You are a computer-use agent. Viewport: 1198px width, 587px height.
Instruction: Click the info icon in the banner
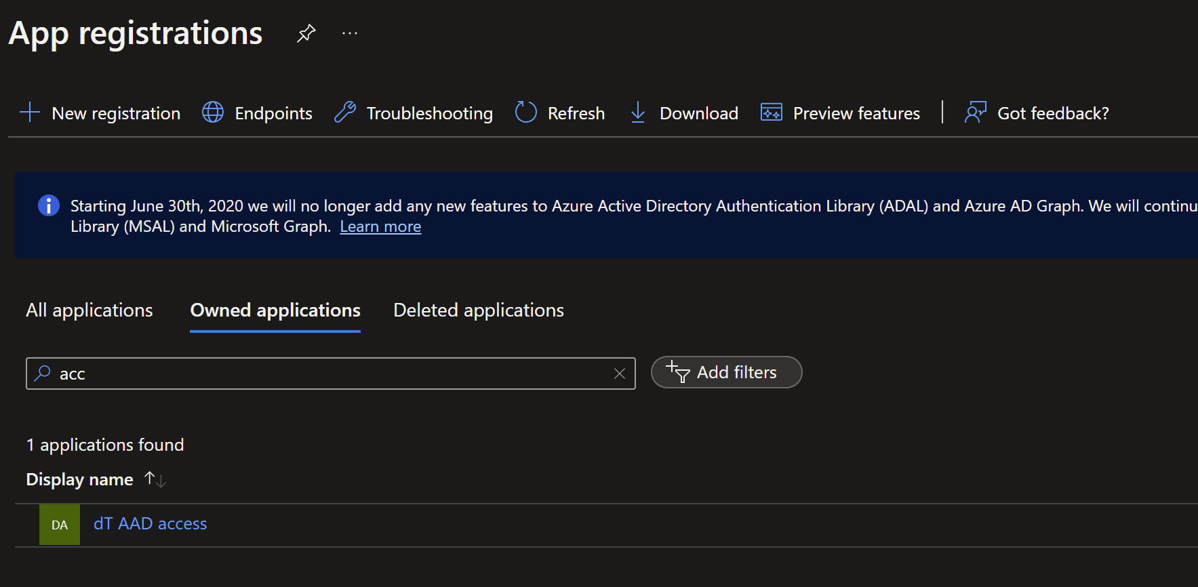point(49,205)
